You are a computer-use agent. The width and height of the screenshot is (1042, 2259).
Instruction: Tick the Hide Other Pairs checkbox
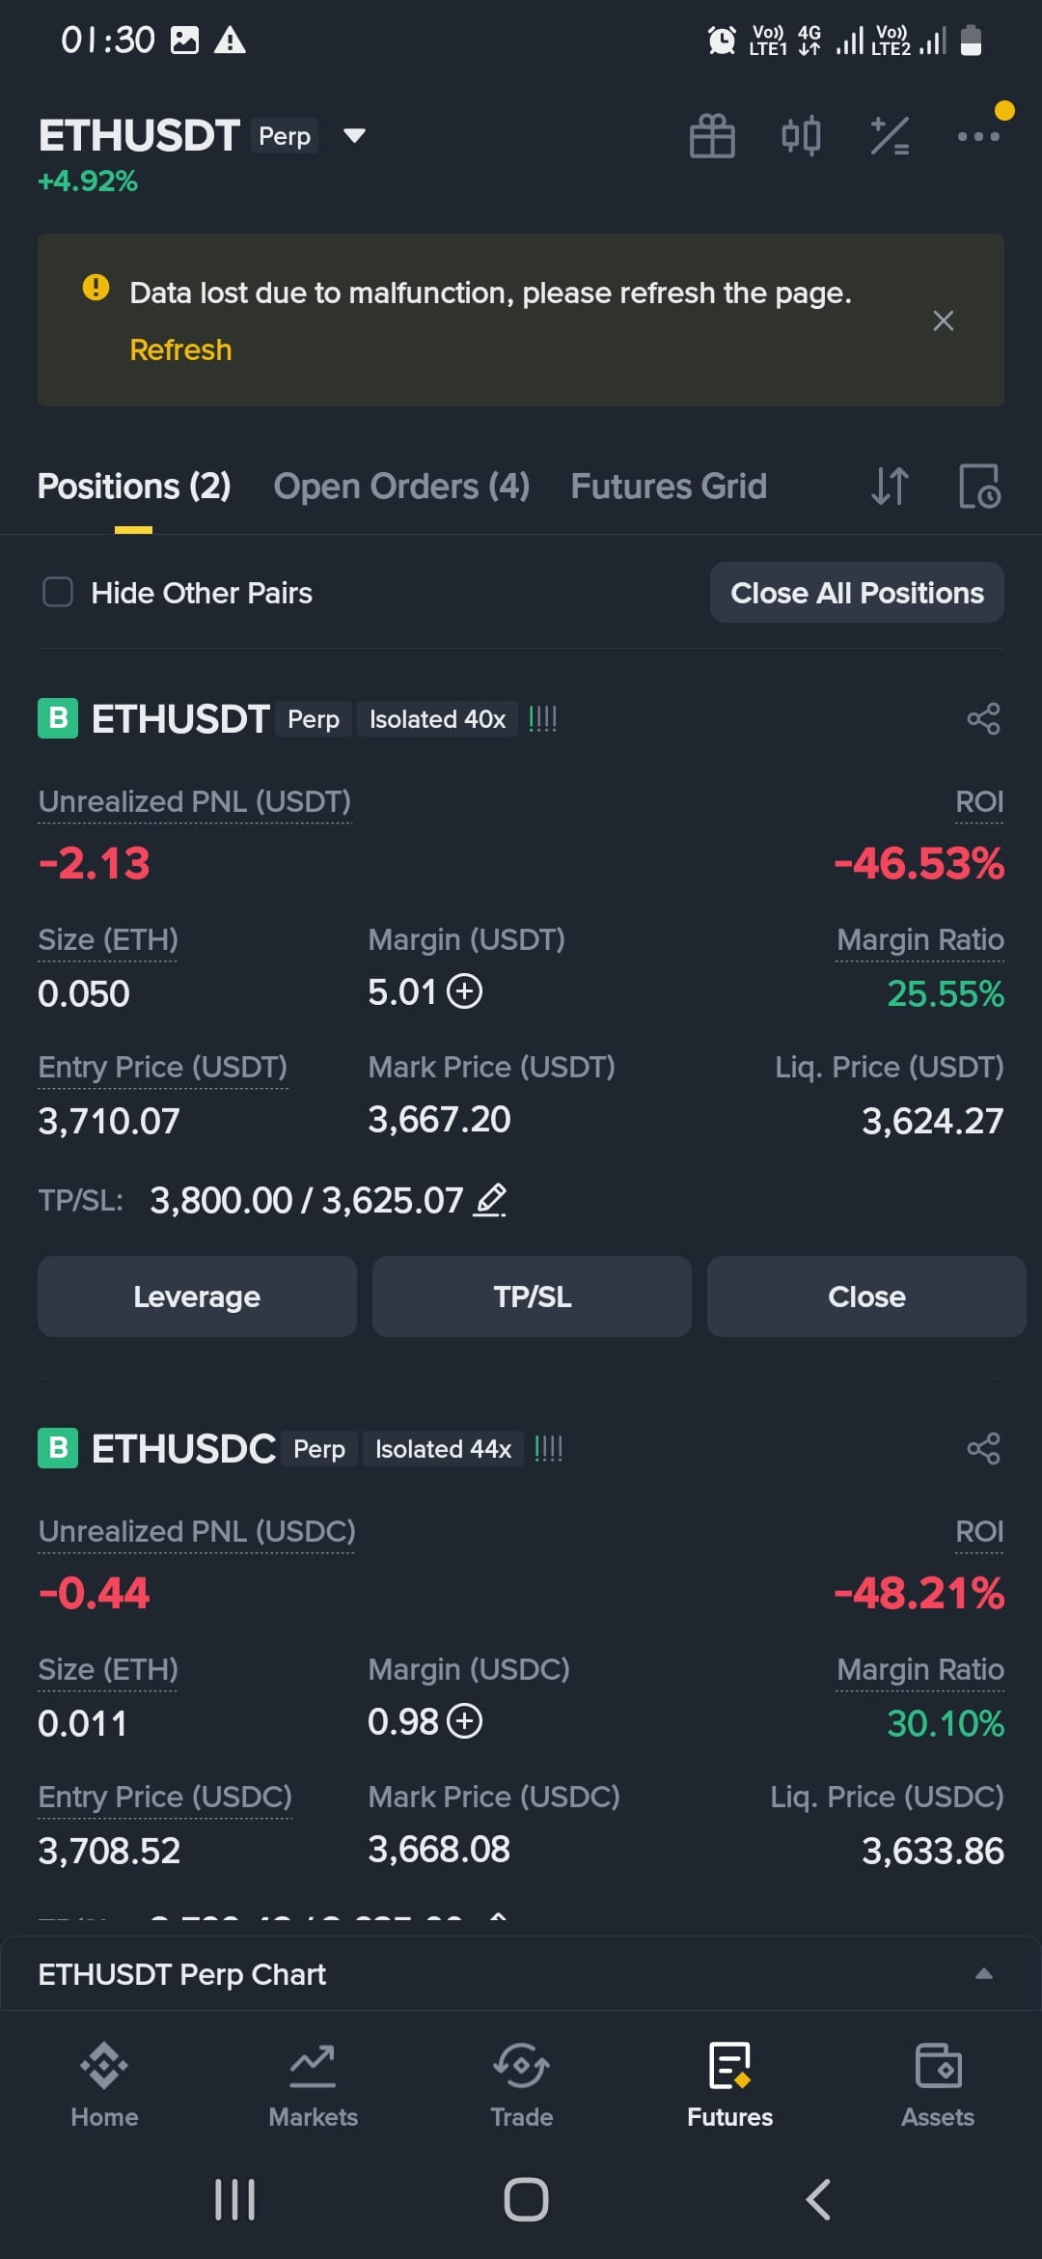(x=58, y=592)
